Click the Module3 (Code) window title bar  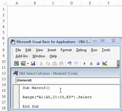[66, 73]
